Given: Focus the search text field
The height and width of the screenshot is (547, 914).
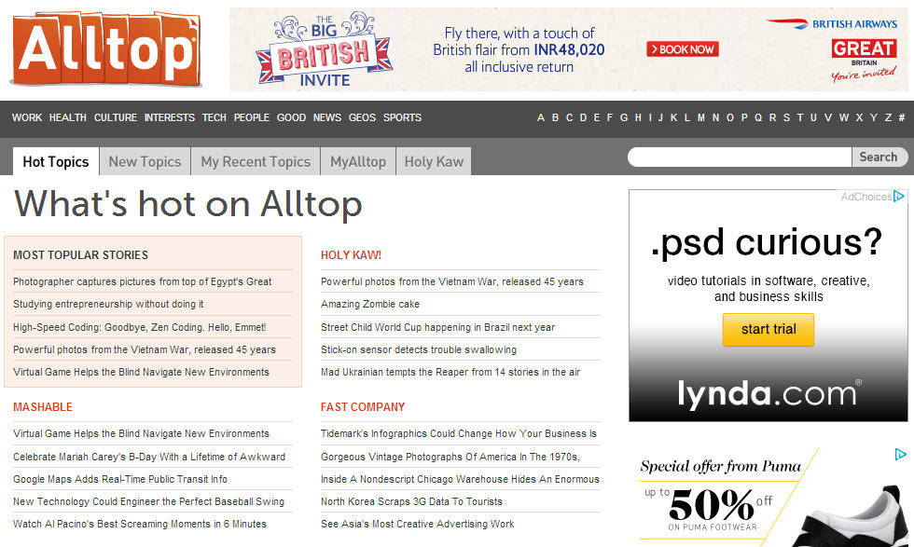Looking at the screenshot, I should [x=739, y=157].
